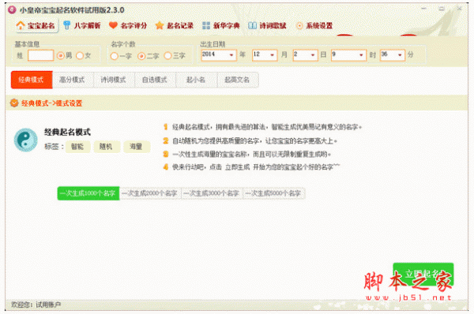
Task: Open the 八字解析 menu item
Action: 82,25
